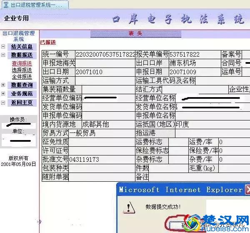Click the 统一编号 value field

point(105,55)
